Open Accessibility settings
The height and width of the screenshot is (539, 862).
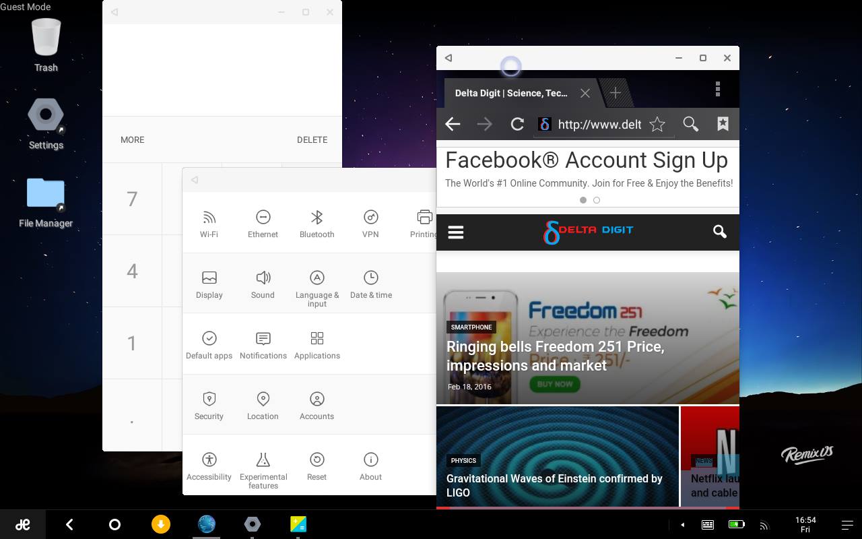(209, 467)
